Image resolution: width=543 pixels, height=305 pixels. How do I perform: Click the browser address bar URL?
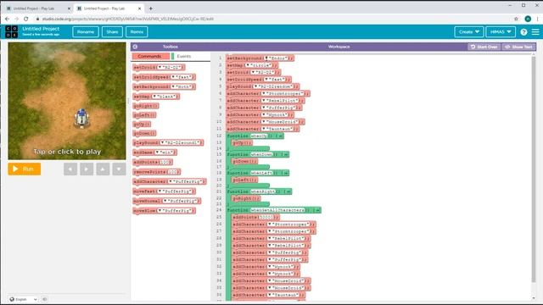(128, 19)
